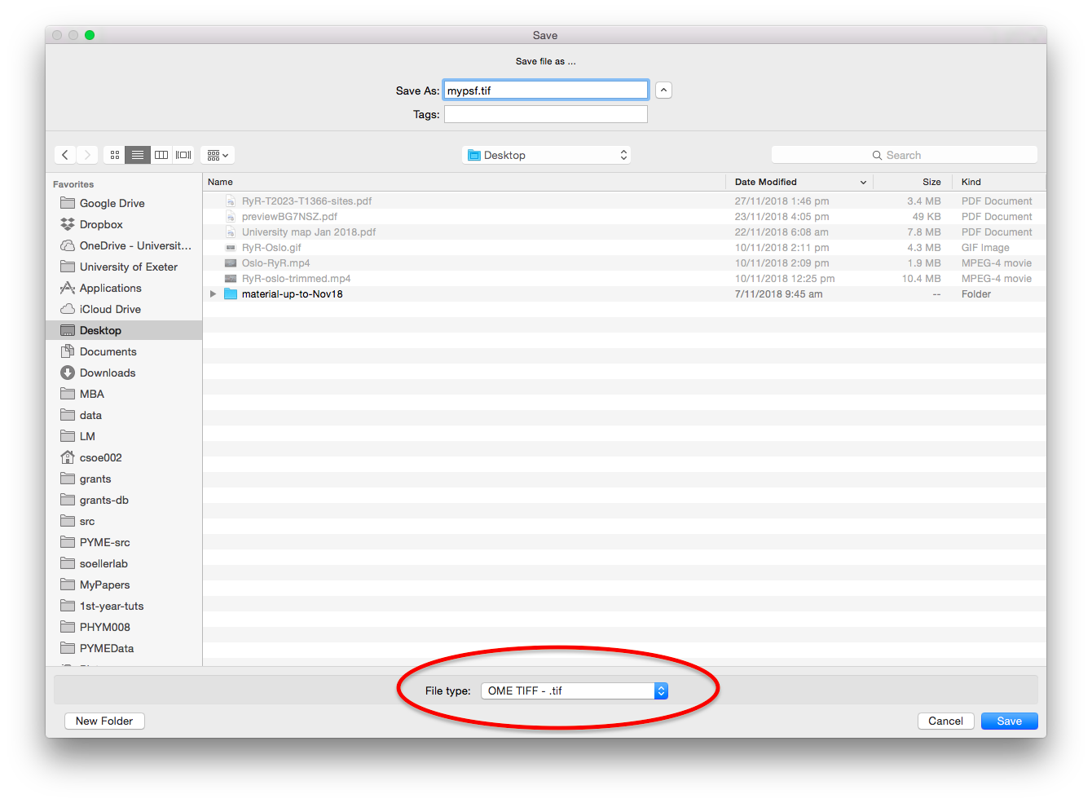Viewport: 1092px width, 803px height.
Task: Switch to list view mode
Action: pos(138,155)
